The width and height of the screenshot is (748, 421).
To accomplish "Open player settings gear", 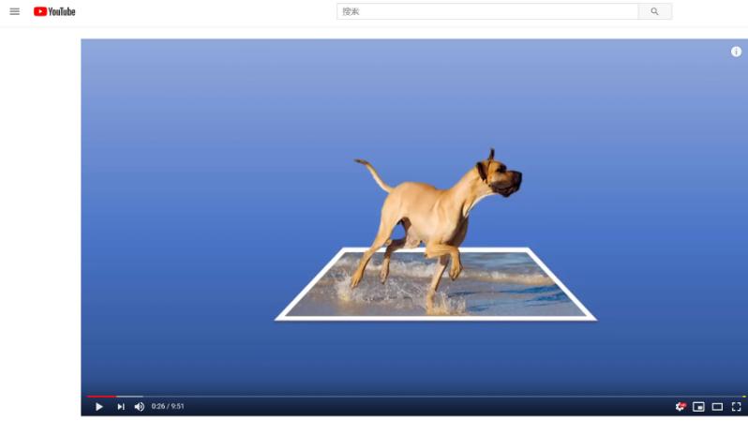I will pyautogui.click(x=681, y=407).
